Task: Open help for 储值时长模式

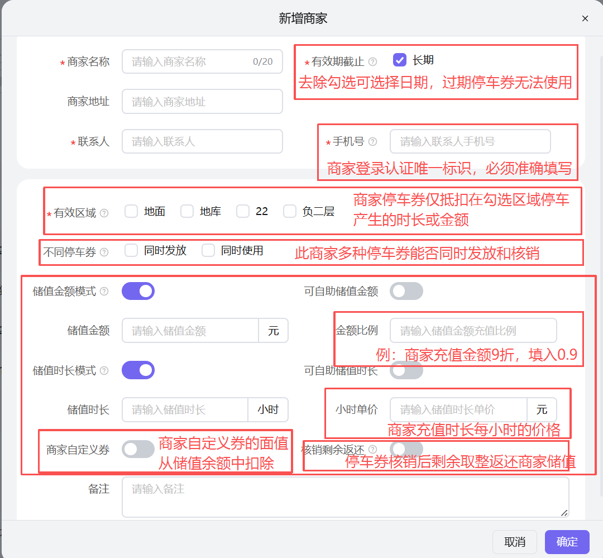Action: [x=103, y=370]
